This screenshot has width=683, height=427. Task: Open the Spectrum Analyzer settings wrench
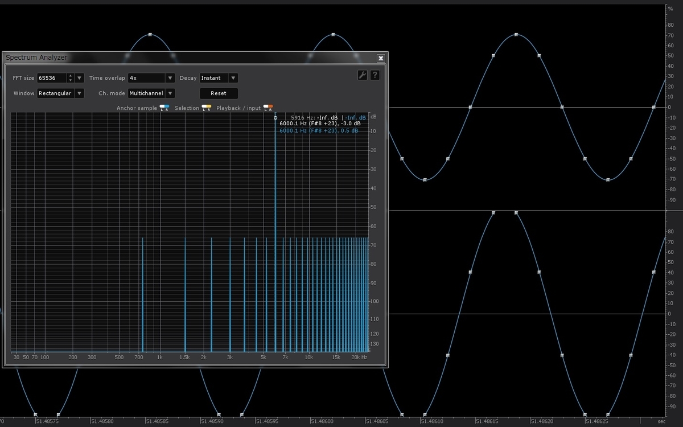362,75
